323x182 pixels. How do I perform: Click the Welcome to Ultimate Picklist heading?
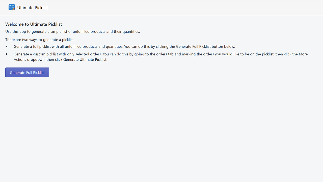click(x=34, y=24)
